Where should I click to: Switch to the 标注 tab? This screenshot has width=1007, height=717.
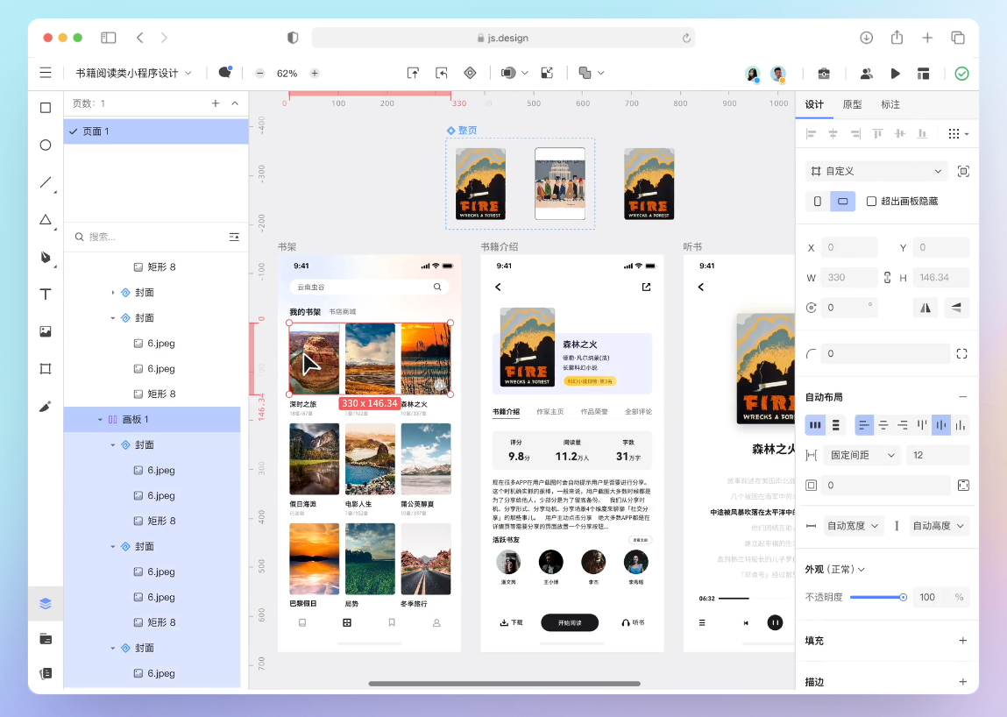pos(890,104)
